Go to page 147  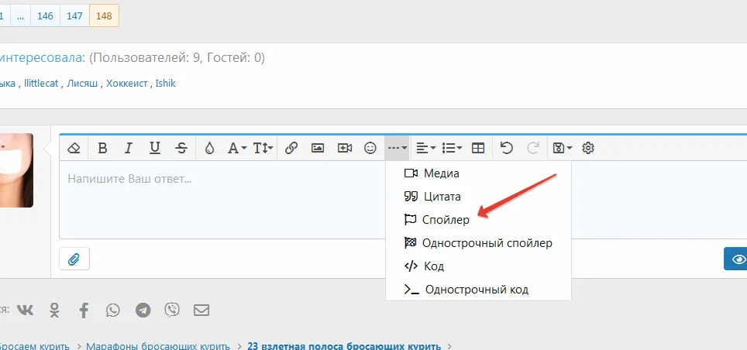pos(74,15)
